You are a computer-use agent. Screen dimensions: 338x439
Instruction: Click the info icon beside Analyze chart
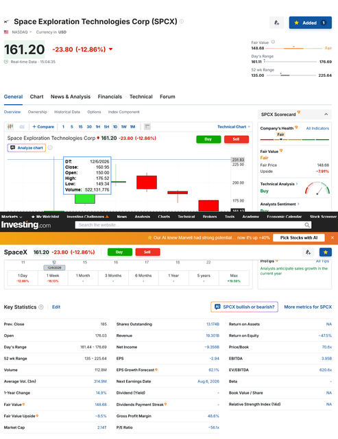pos(50,147)
